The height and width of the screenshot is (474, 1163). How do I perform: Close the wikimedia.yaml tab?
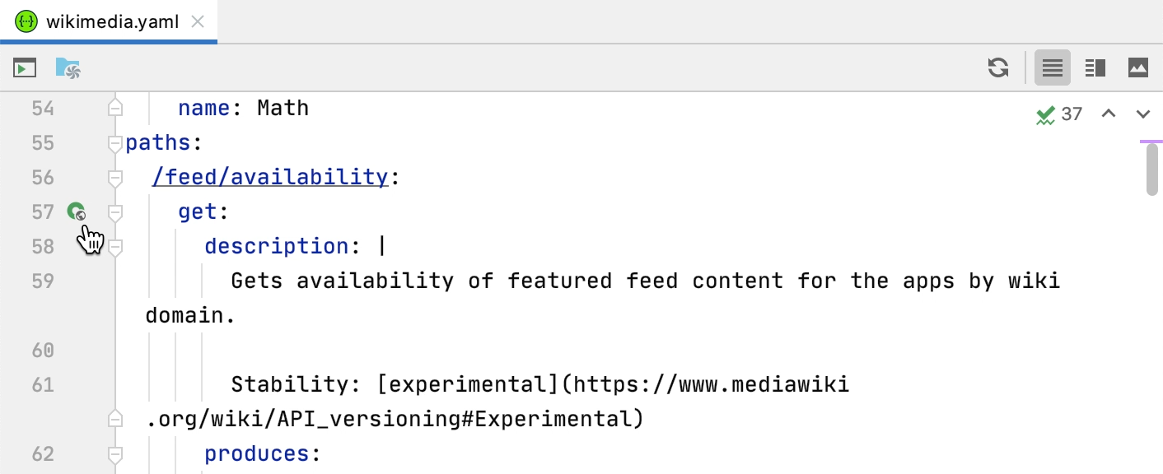point(197,22)
